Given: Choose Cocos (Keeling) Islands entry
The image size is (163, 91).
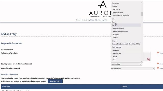Looking at the screenshot, I should point(126,31).
